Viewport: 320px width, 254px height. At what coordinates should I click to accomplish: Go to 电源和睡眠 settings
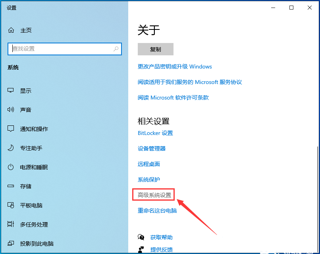click(34, 167)
